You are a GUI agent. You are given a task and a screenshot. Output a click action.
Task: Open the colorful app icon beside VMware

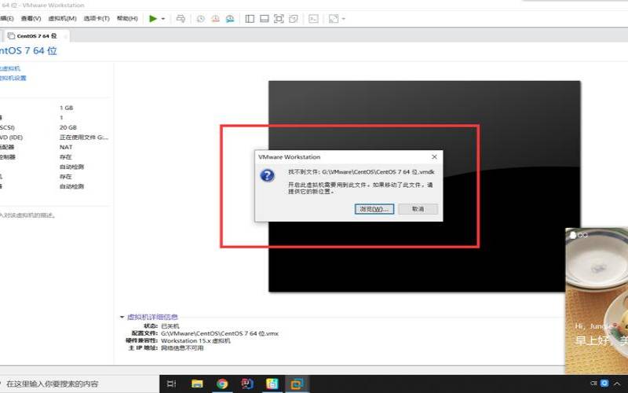[x=272, y=384]
